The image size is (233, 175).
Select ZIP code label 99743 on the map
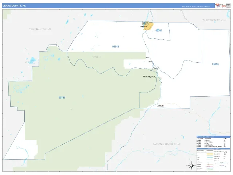(x=115, y=47)
